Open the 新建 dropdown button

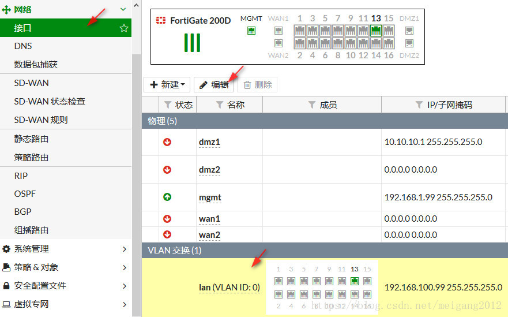point(167,85)
